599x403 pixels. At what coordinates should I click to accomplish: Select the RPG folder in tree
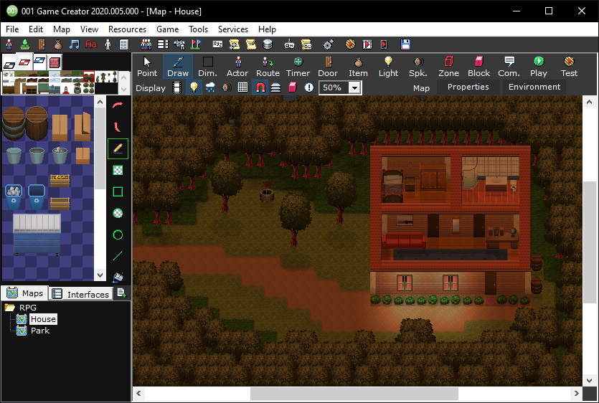pyautogui.click(x=28, y=308)
